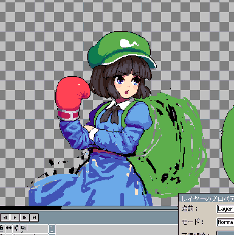234x235 pixels.
Task: Toggle the timeline layer lock icon
Action: 1,228
